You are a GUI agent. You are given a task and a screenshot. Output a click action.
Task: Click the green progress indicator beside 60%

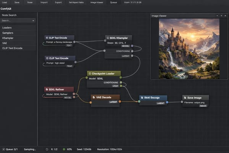[64, 149]
